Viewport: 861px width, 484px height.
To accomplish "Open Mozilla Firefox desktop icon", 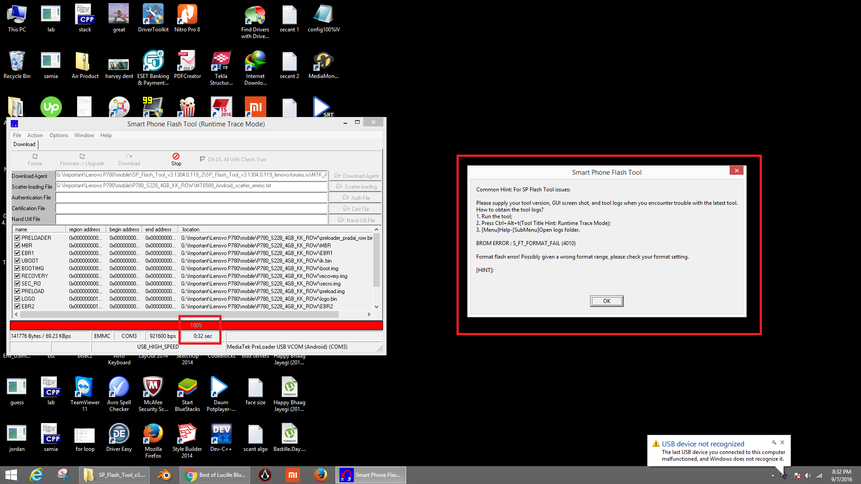I will click(x=153, y=441).
